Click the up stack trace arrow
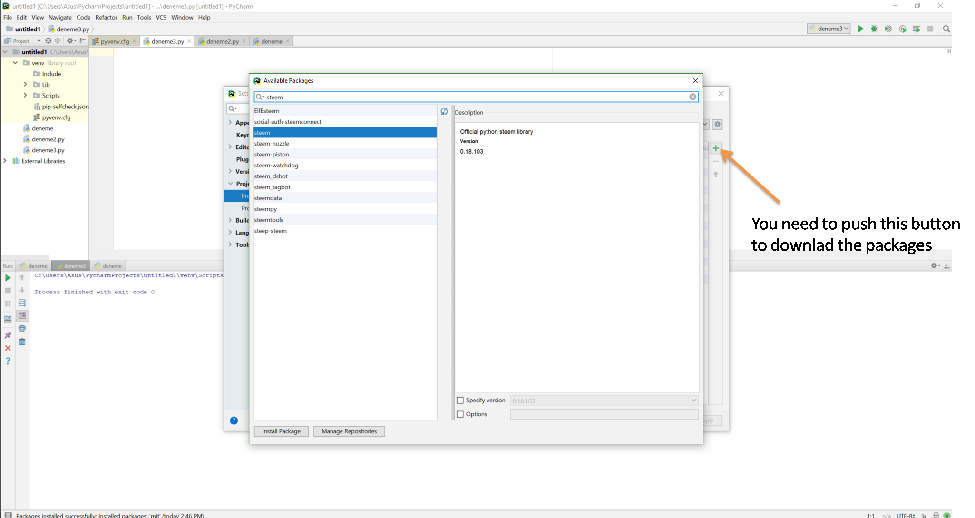This screenshot has width=975, height=518. tap(22, 277)
